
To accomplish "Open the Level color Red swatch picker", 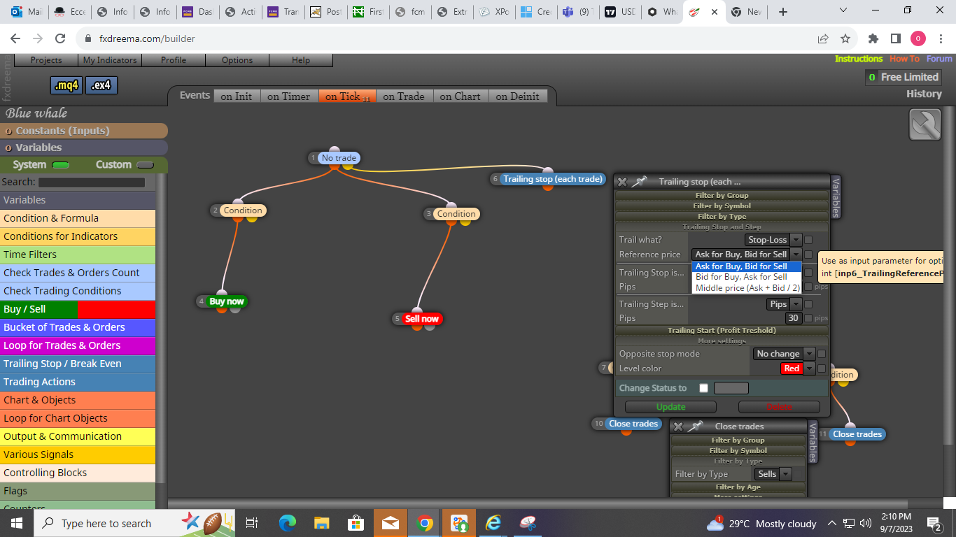I will 798,368.
